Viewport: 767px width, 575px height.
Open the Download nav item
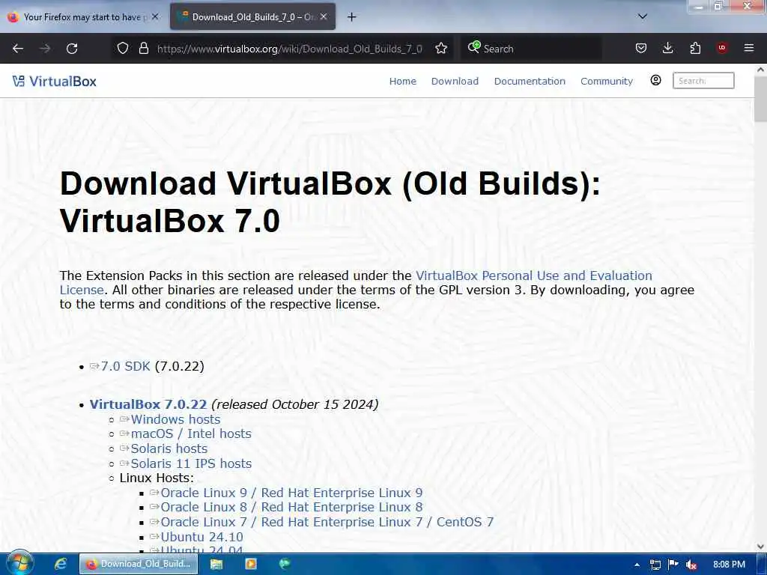click(455, 81)
